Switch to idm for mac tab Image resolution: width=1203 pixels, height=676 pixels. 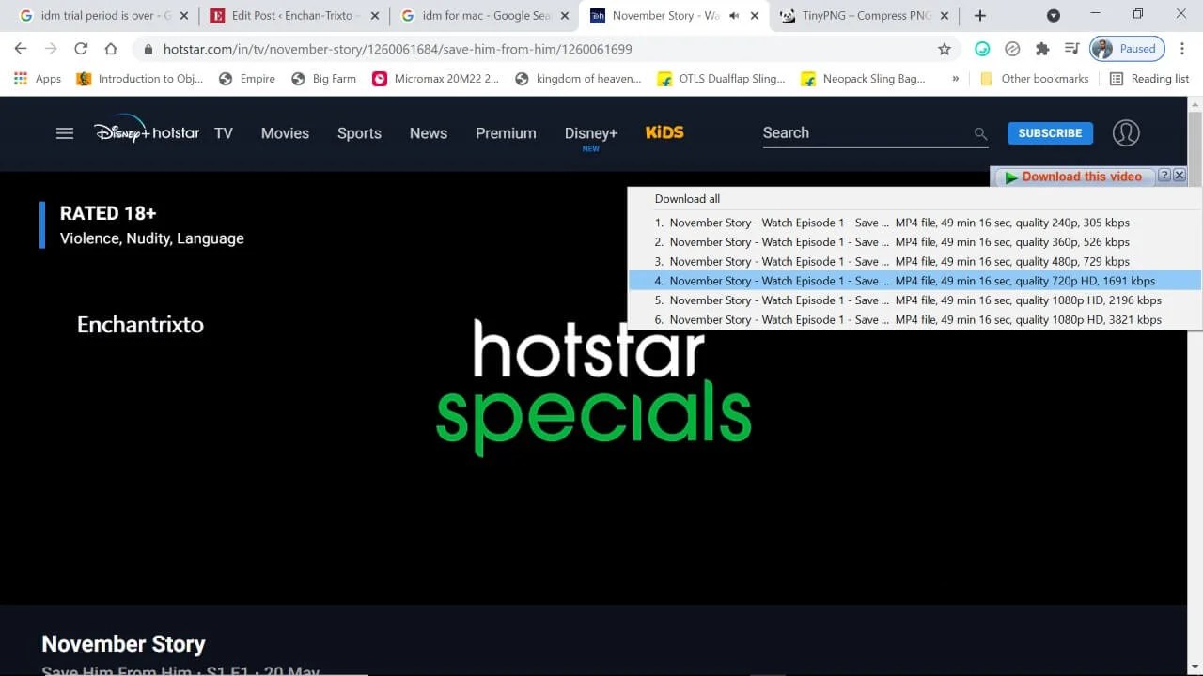(485, 16)
